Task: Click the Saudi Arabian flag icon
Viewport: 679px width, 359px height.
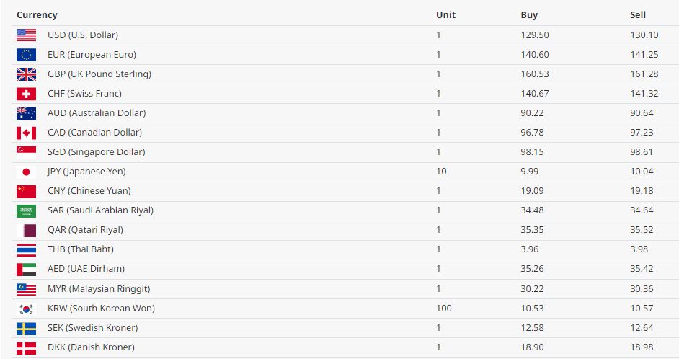Action: click(x=26, y=210)
